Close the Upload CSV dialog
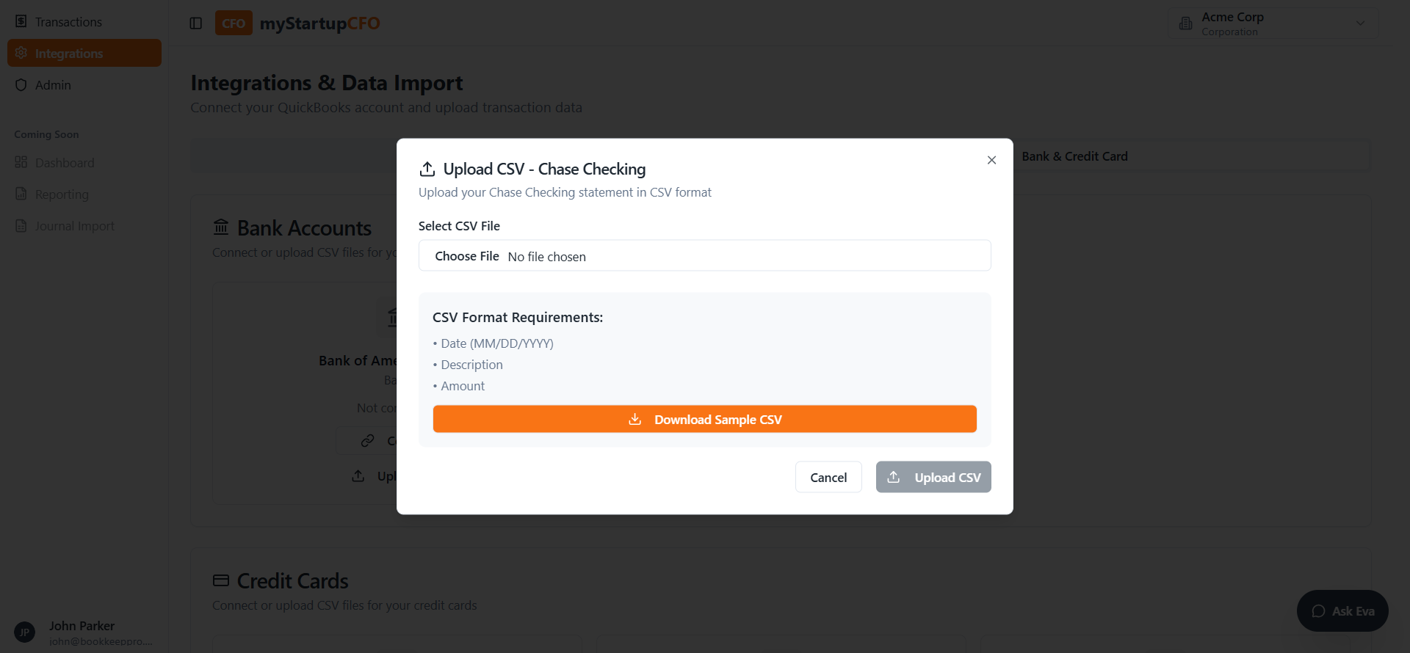 991,160
